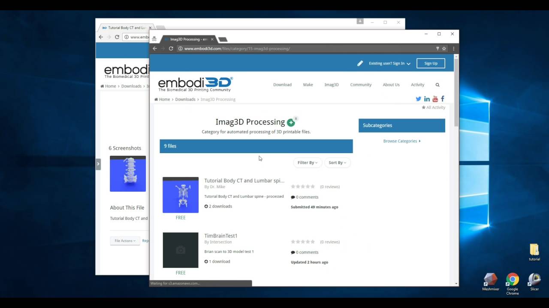Open the site search magnifier icon
549x308 pixels.
pyautogui.click(x=437, y=85)
